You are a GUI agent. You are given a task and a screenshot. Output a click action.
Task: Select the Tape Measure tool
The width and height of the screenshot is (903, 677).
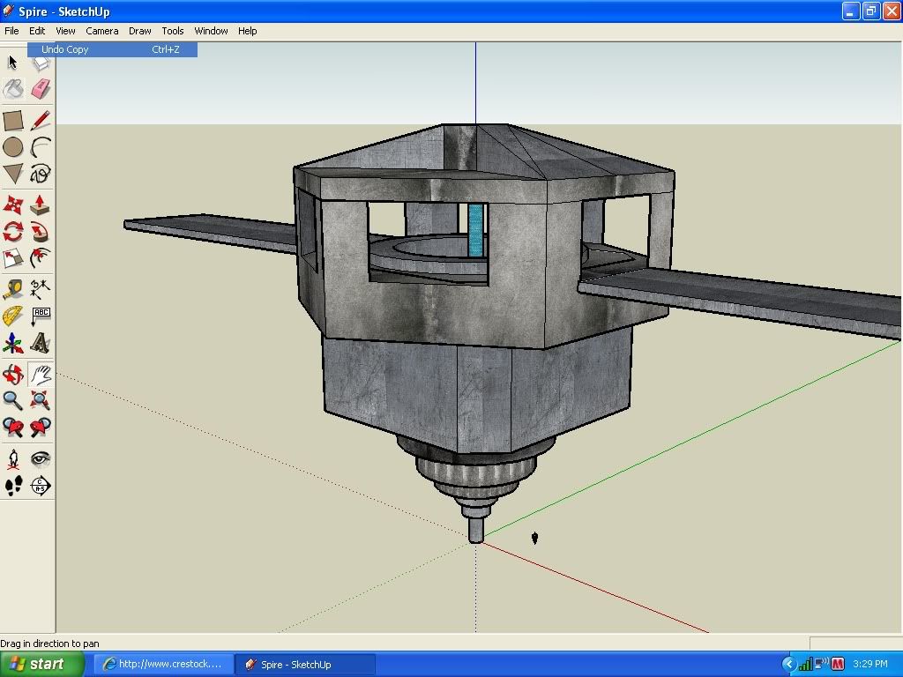12,289
